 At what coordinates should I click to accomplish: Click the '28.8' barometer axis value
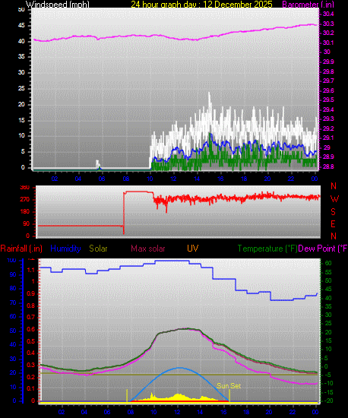click(x=328, y=166)
